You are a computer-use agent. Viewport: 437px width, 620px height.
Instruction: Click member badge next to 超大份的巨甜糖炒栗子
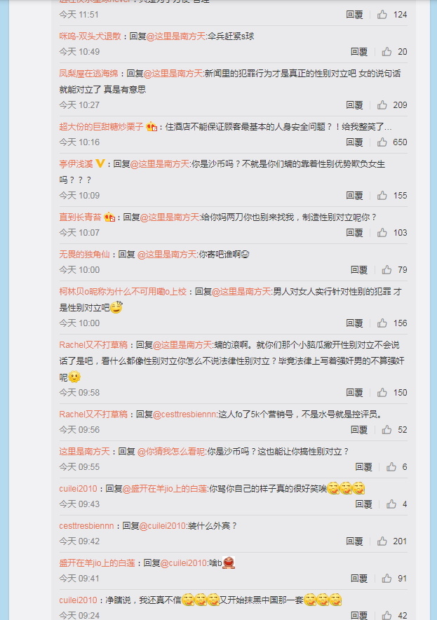[152, 126]
